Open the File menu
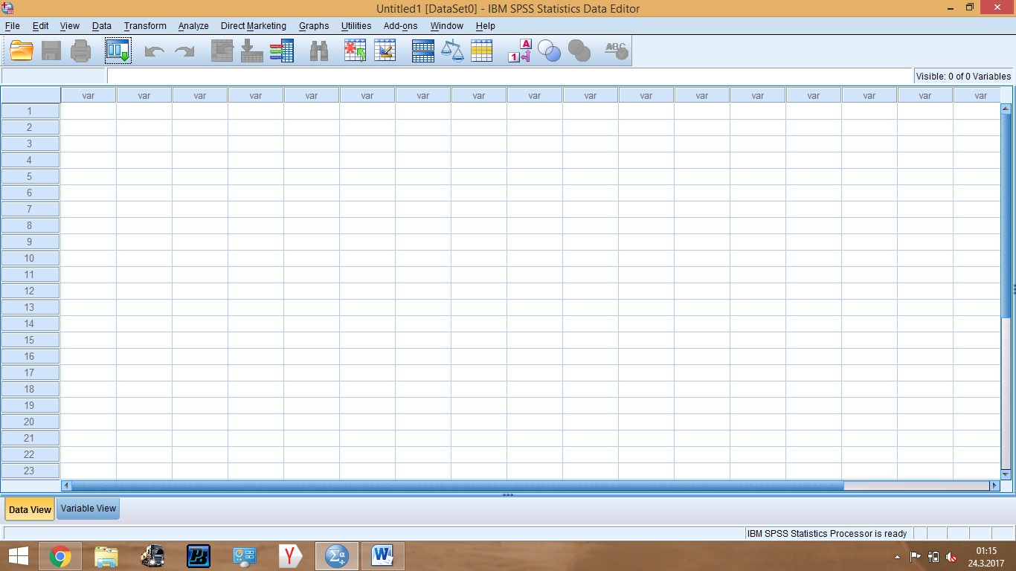 pyautogui.click(x=12, y=26)
